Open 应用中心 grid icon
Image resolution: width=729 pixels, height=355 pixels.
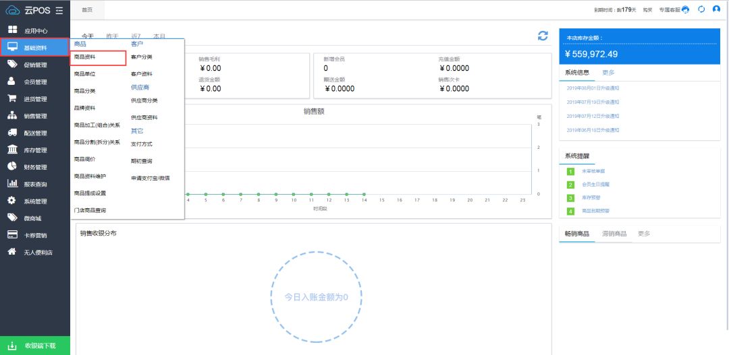(x=13, y=29)
